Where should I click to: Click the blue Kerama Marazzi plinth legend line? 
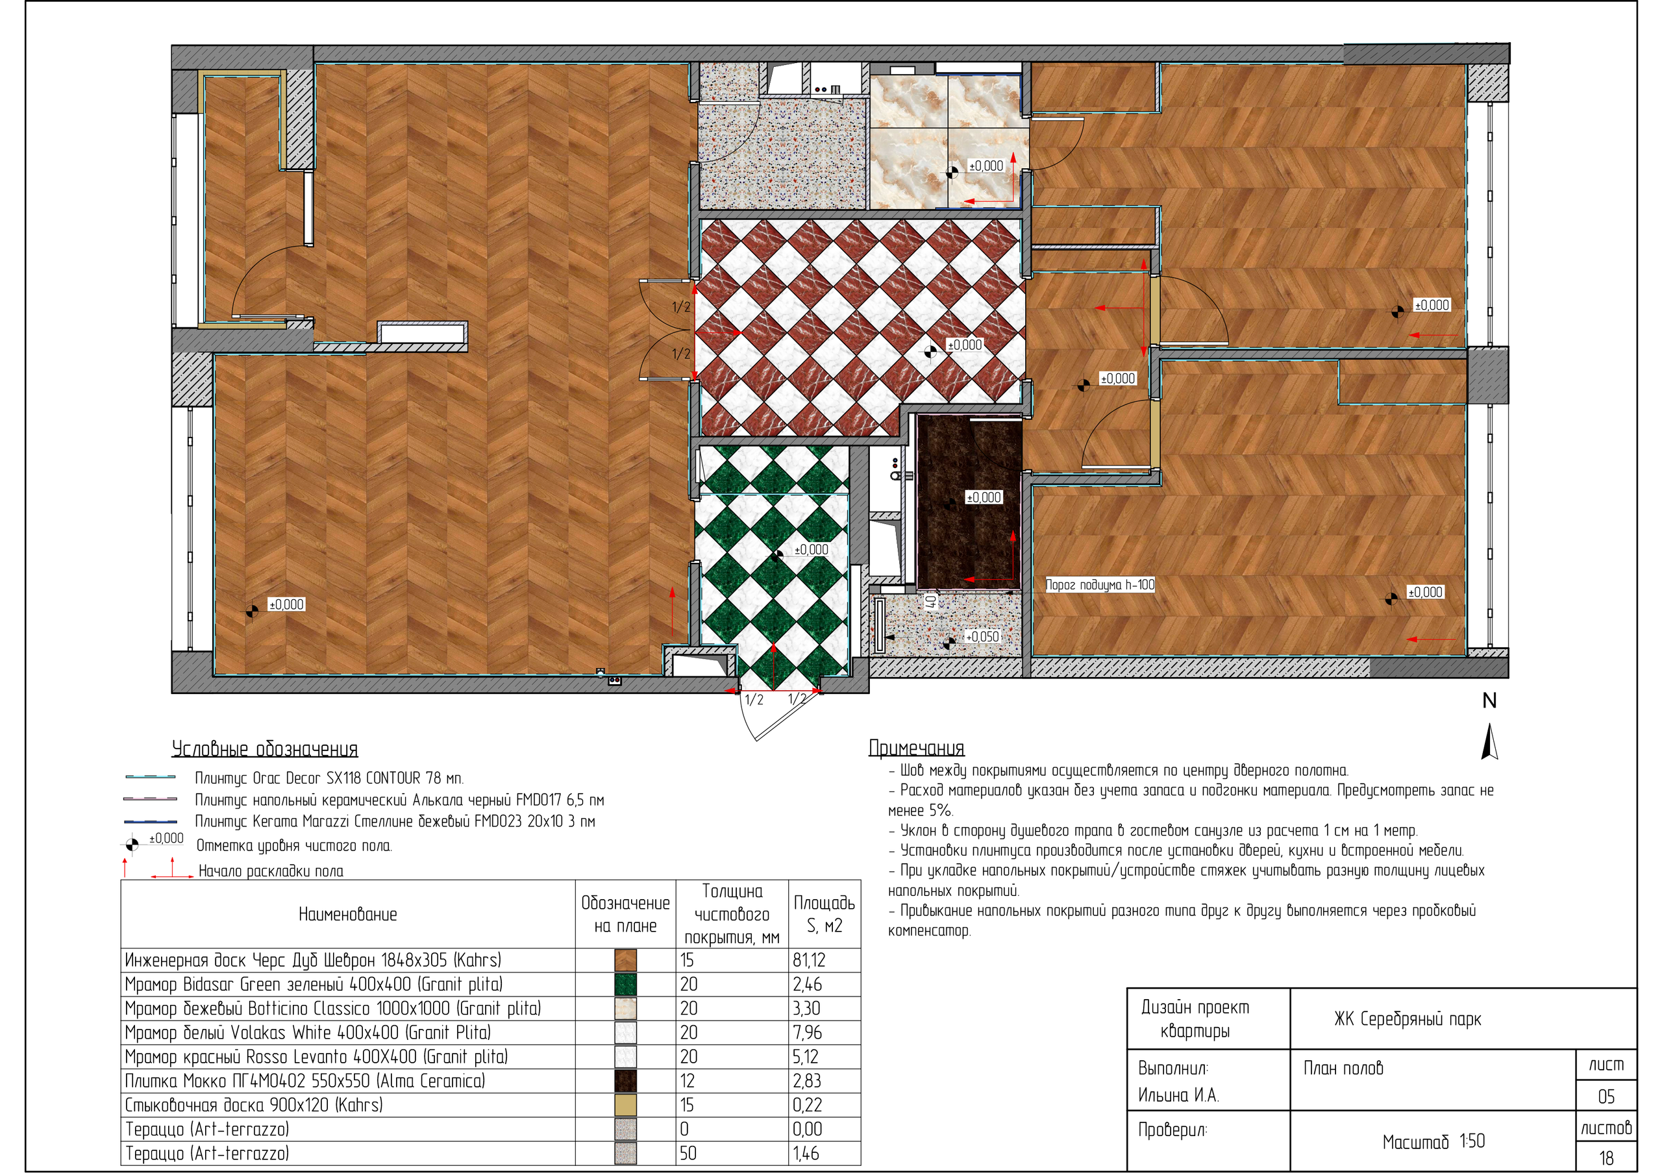click(x=150, y=822)
